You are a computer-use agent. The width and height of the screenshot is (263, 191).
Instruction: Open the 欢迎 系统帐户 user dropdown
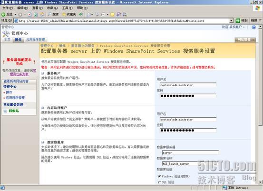233,27
